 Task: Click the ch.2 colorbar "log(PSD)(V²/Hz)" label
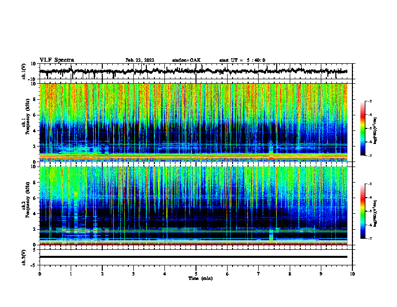click(375, 213)
